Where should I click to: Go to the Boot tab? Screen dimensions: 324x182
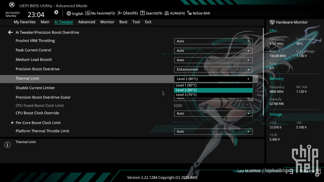point(123,22)
